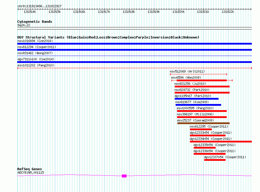Select the brown esv25237 (Conrad2009) complex bar

(x=203, y=123)
